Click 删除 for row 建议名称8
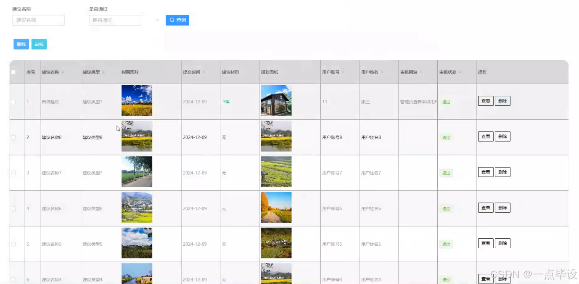This screenshot has height=284, width=579. (x=502, y=137)
